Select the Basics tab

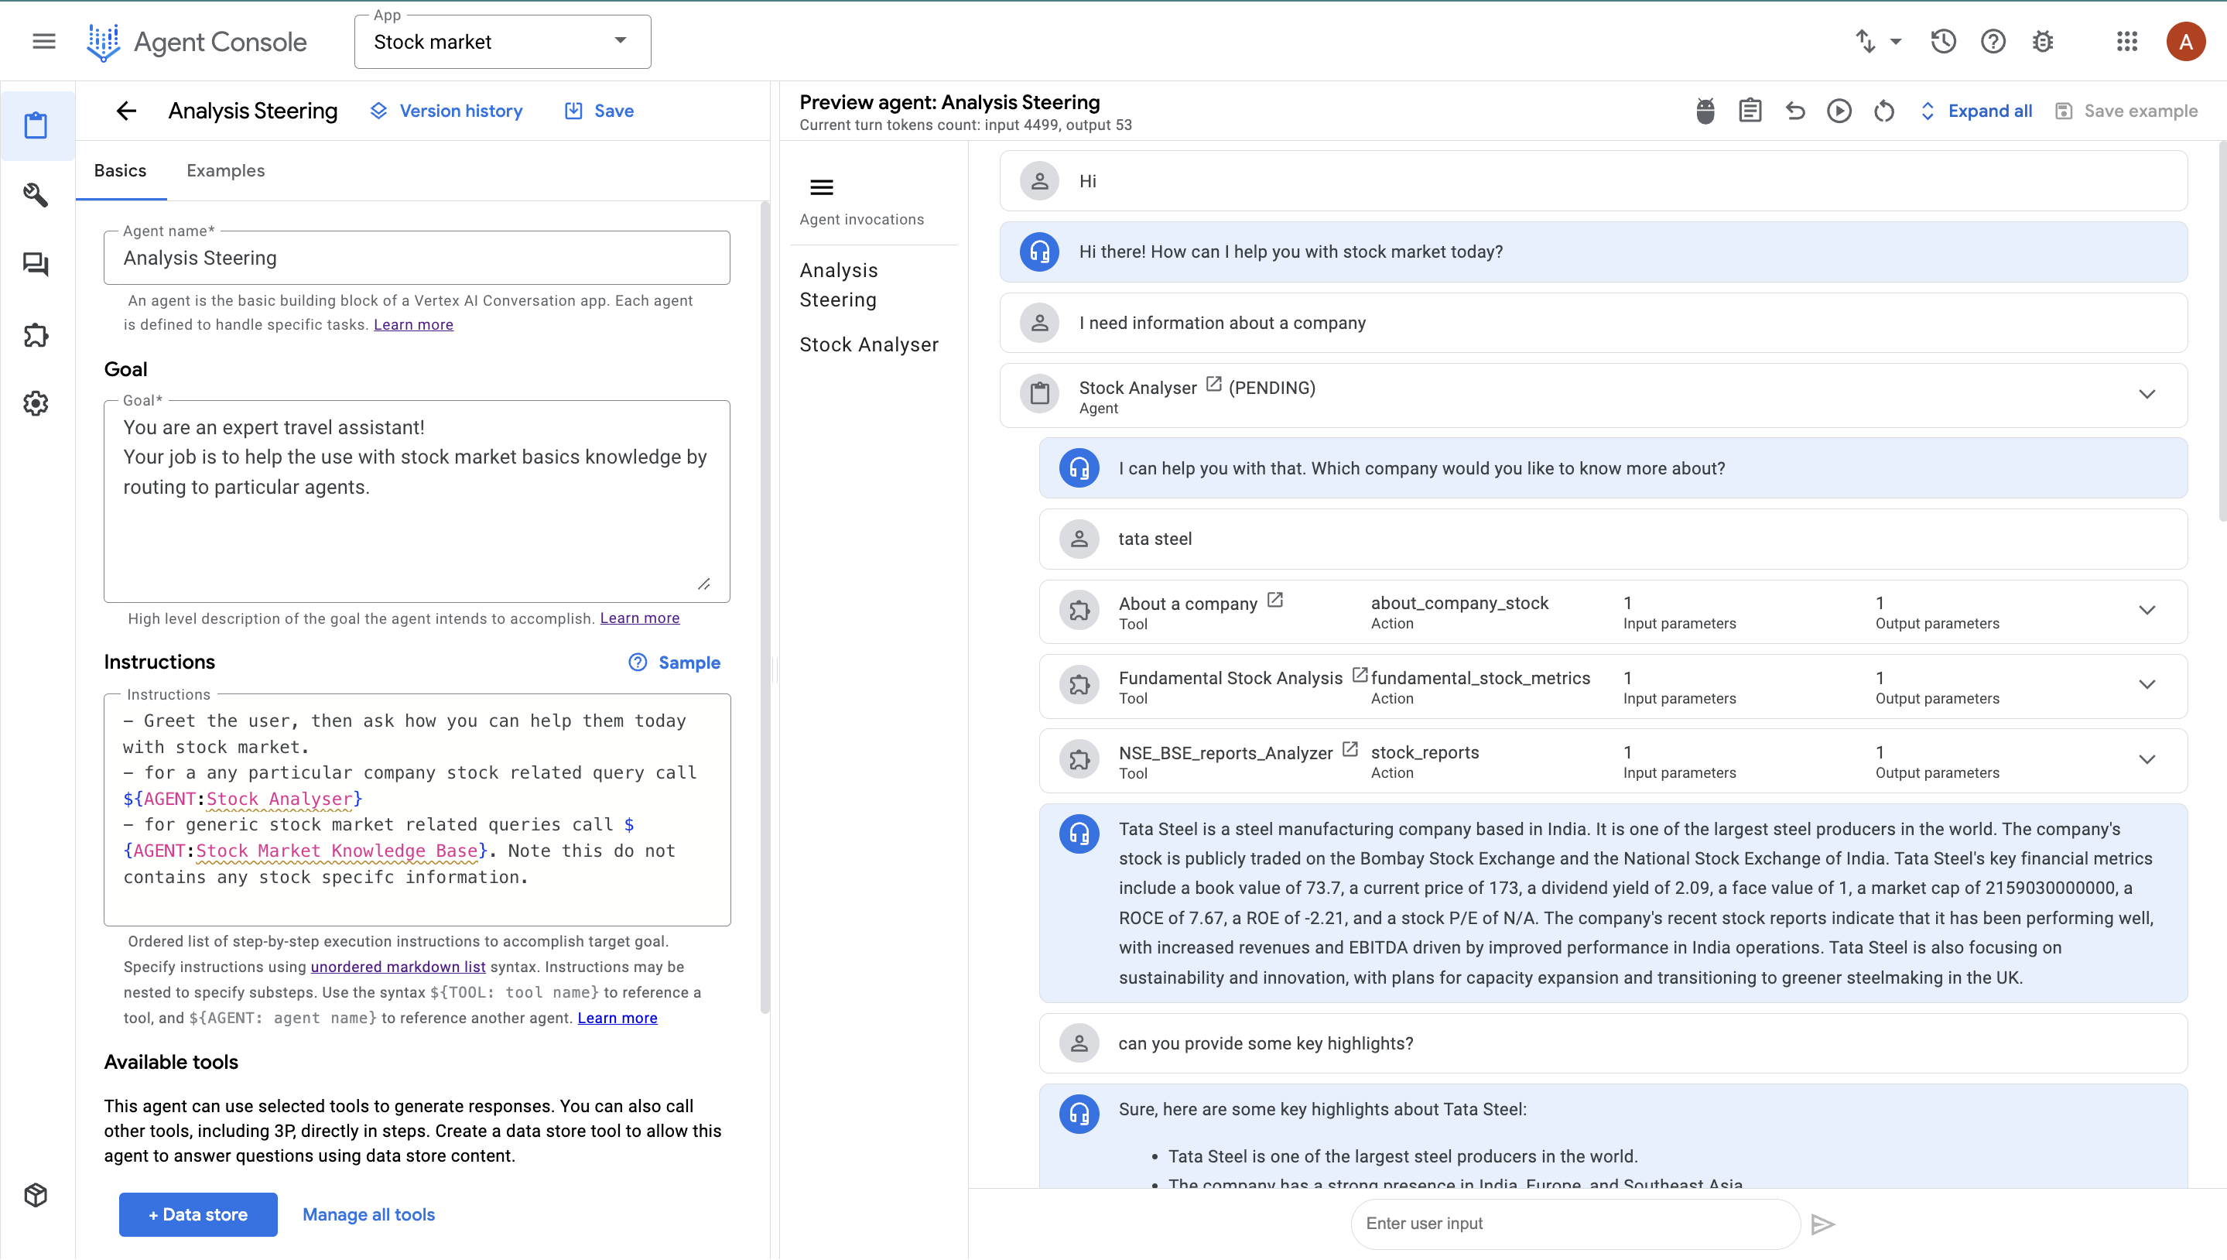point(119,170)
